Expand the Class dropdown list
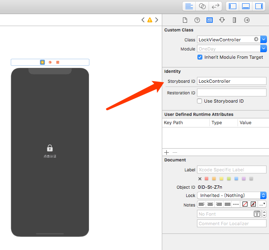The width and height of the screenshot is (269, 250). click(264, 39)
